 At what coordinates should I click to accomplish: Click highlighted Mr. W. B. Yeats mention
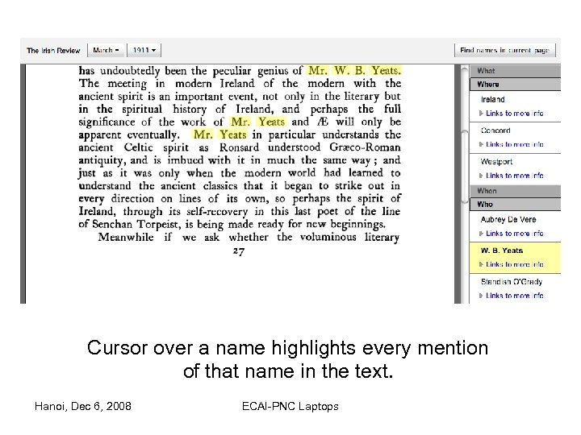click(x=354, y=70)
